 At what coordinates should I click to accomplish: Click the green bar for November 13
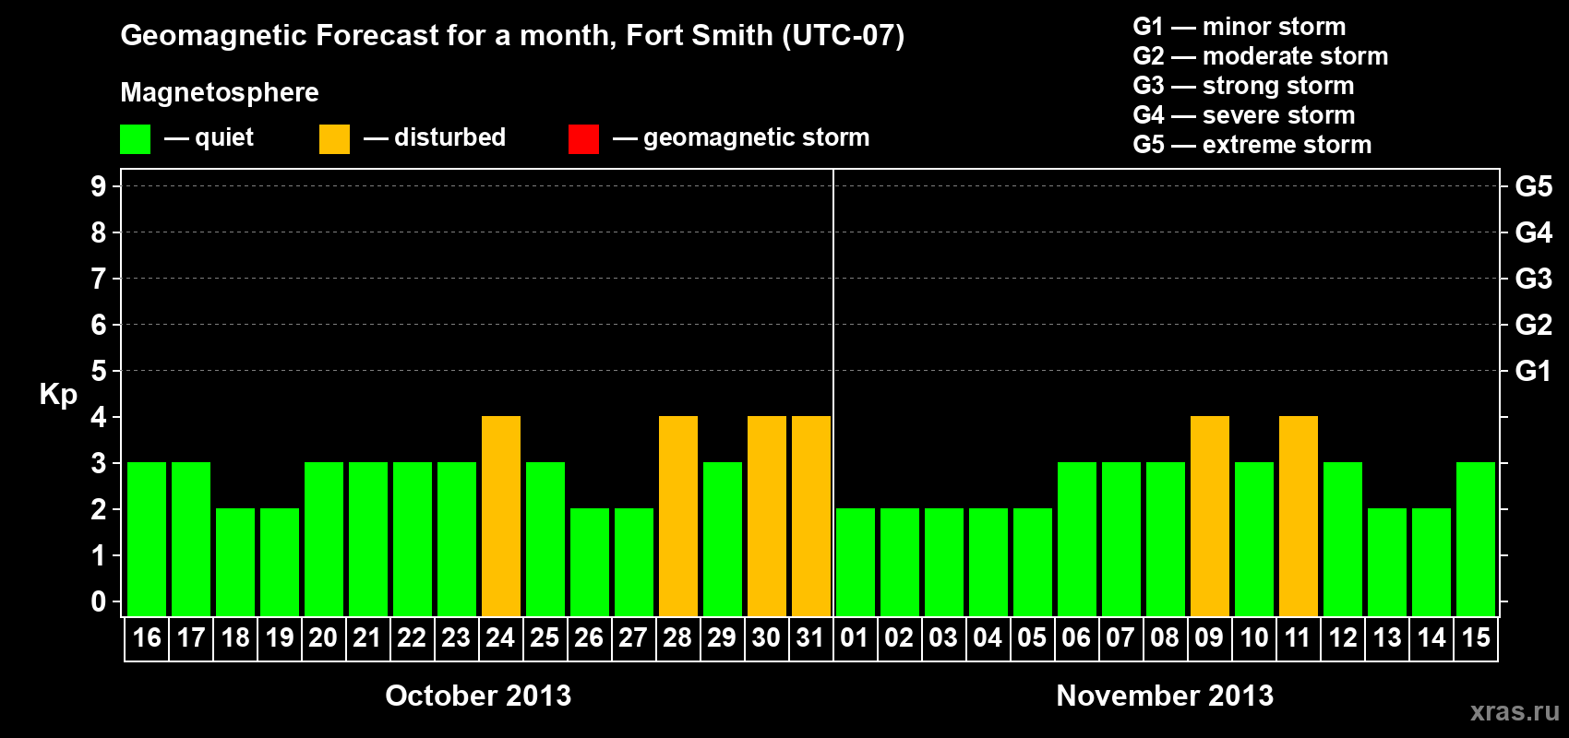(x=1387, y=562)
